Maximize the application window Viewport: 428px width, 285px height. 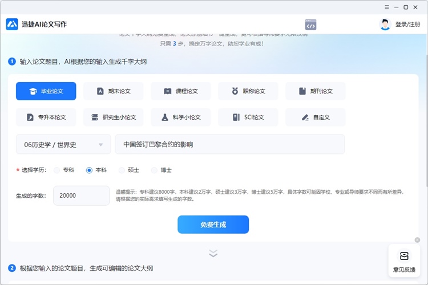(x=406, y=7)
